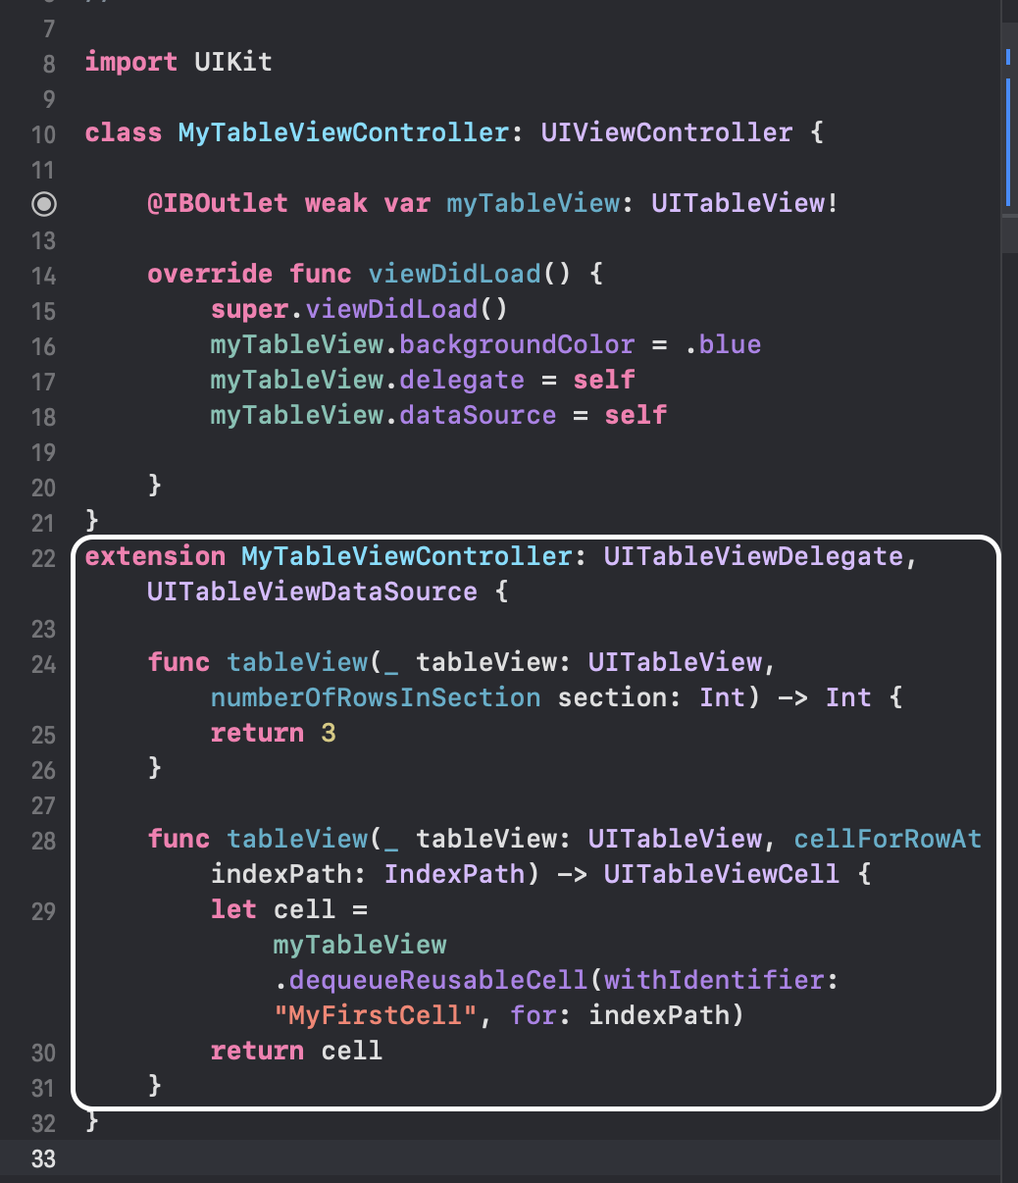Screen dimensions: 1018x1183
Task: Select the 'UIKit' module name
Action: click(233, 62)
